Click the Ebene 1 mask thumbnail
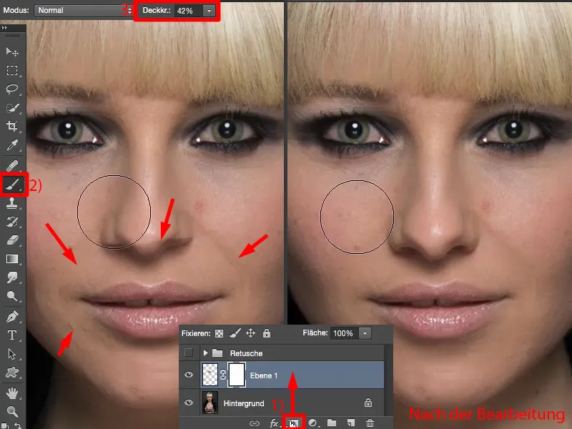This screenshot has height=429, width=572. pyautogui.click(x=236, y=375)
